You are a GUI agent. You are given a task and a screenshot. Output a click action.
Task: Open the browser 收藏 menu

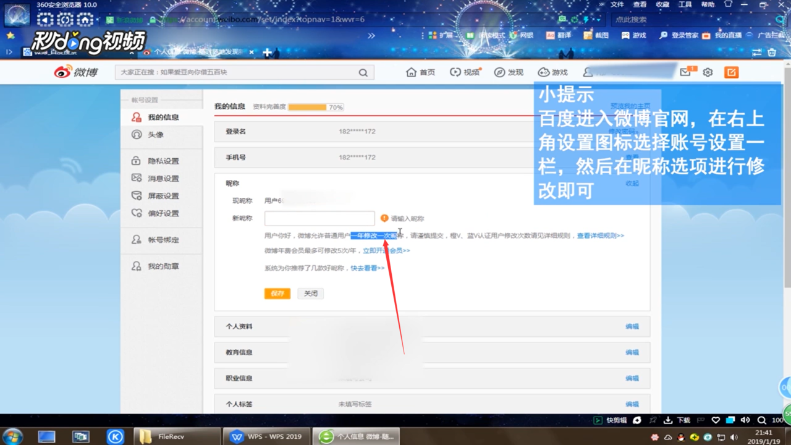662,4
